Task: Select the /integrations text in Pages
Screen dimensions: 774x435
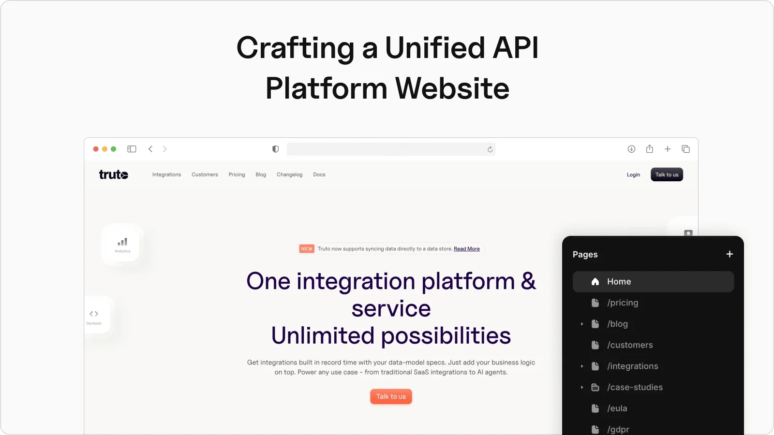Action: [633, 366]
